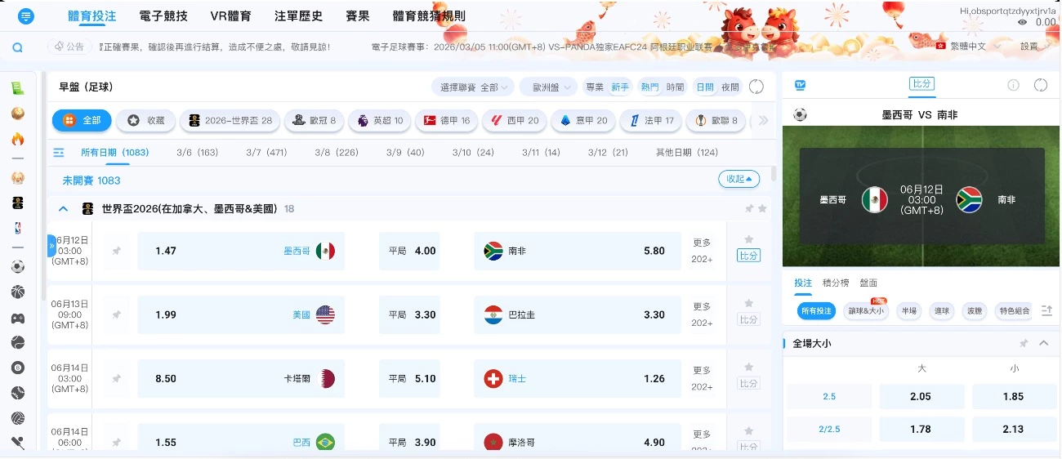Open the 選擇聯賽 league selector dropdown
1062x459 pixels.
(x=473, y=87)
